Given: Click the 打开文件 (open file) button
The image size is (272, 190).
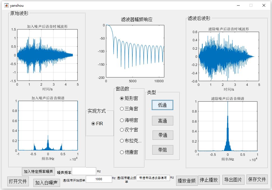Looking at the screenshot, I should coord(17,181).
